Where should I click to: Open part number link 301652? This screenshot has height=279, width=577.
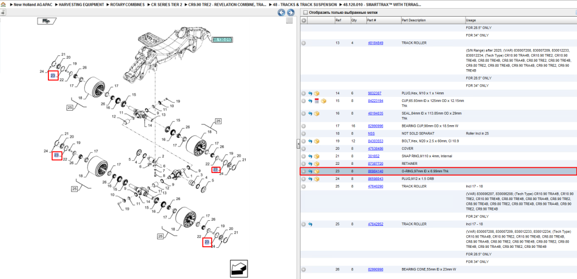point(373,156)
